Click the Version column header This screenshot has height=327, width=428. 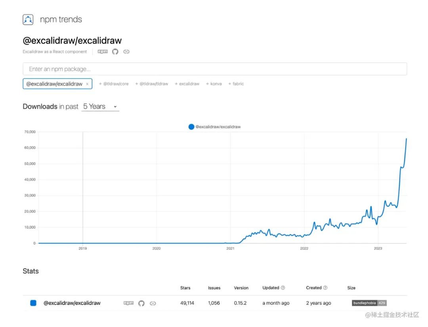click(241, 288)
